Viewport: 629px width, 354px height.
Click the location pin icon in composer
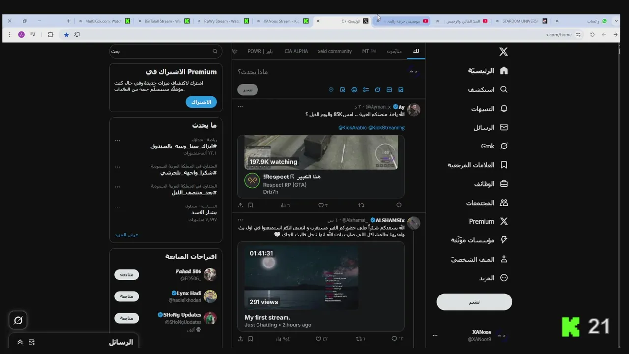tap(331, 90)
